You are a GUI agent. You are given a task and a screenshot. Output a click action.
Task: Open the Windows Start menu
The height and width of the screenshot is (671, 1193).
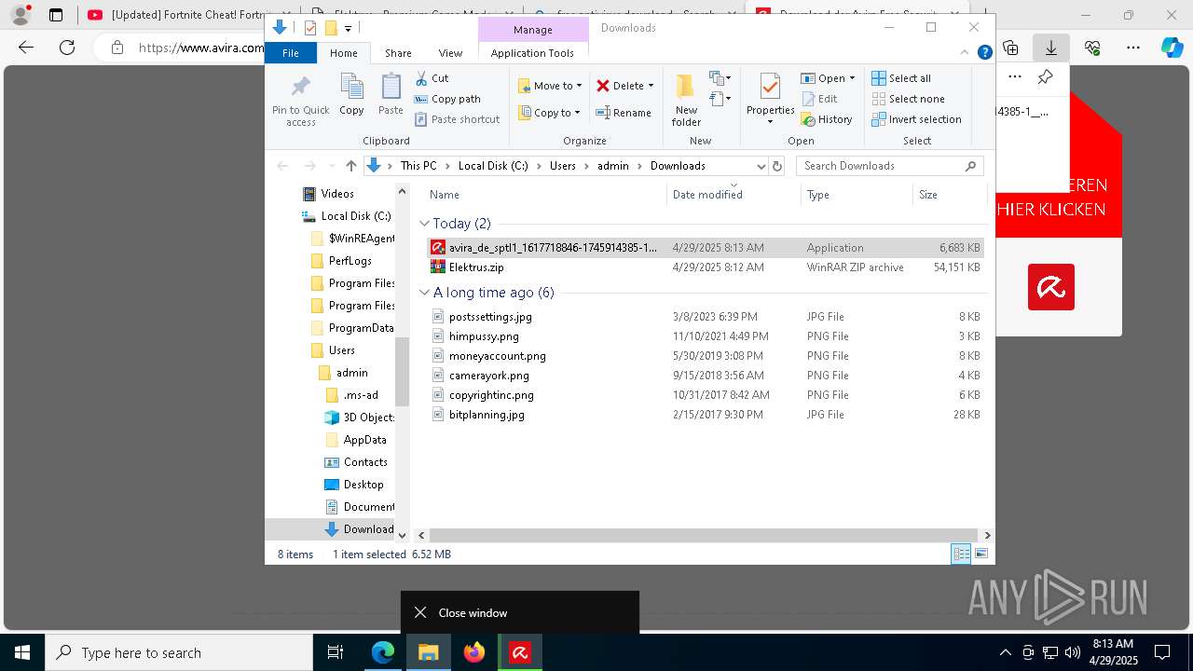click(22, 652)
